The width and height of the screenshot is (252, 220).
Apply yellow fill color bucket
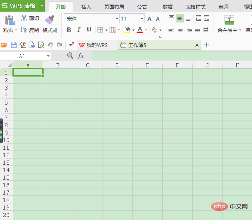click(x=127, y=30)
